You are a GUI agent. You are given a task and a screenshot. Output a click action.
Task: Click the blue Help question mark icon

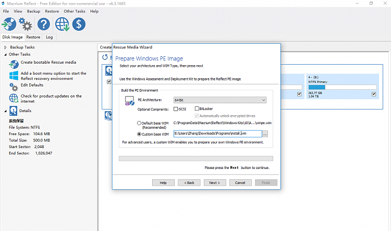point(44,24)
